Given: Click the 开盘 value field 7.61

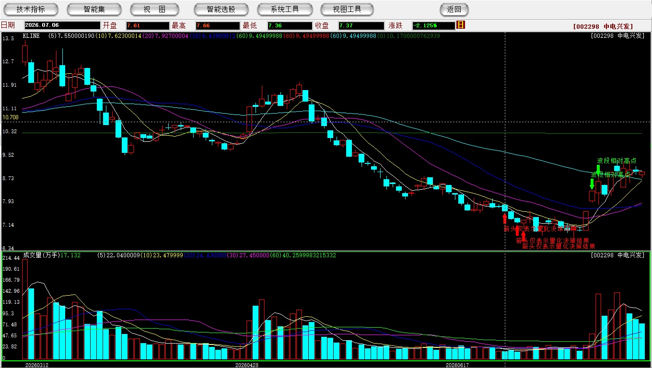Looking at the screenshot, I should 148,25.
